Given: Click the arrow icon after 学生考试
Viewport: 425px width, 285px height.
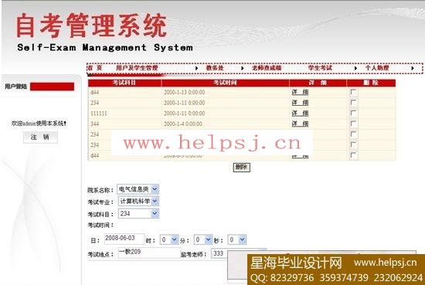Looking at the screenshot, I should pyautogui.click(x=356, y=68).
